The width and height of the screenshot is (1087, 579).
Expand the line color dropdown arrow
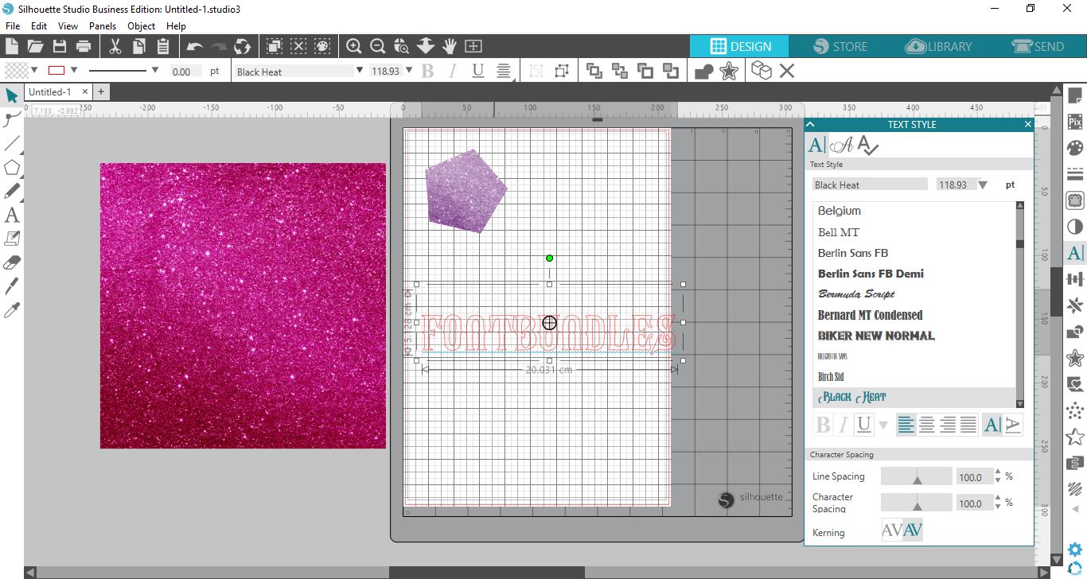coord(74,71)
